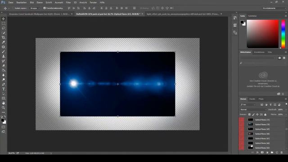This screenshot has height=162, width=288.
Task: Open the Farbe panel flyout menu
Action: [x=286, y=16]
